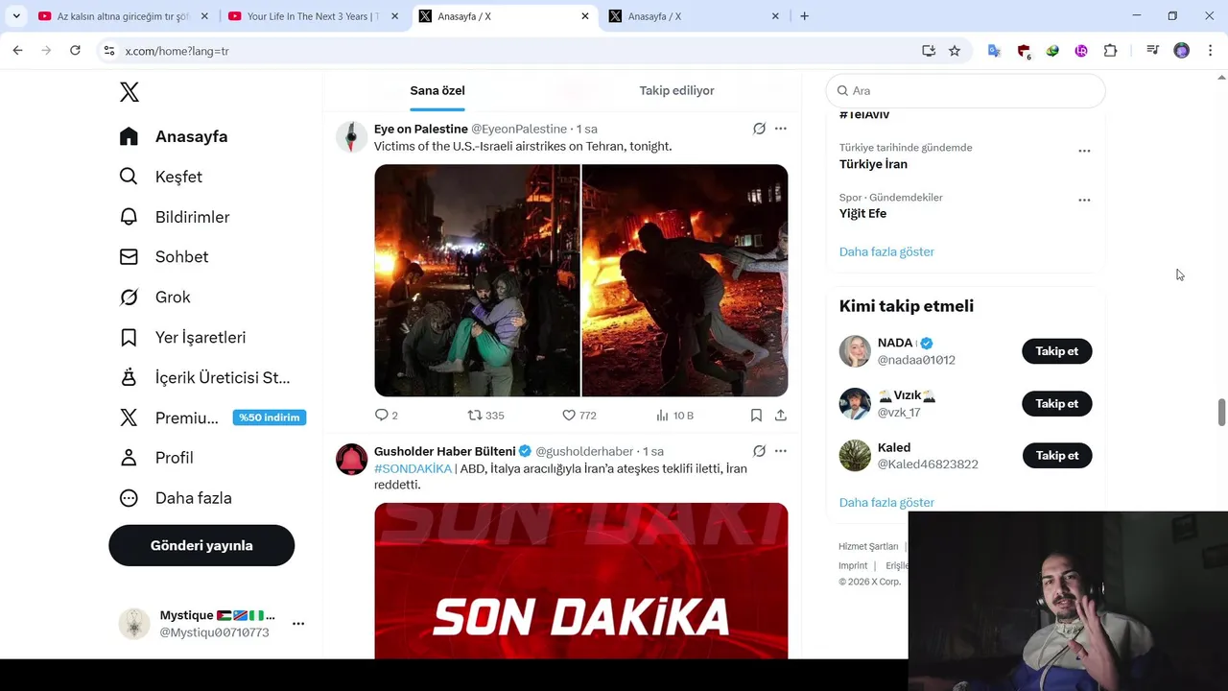Open Hizmet Şartları footer link
This screenshot has width=1228, height=691.
[868, 546]
